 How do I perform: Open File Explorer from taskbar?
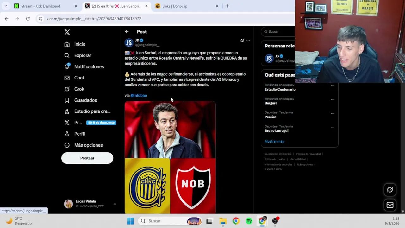pos(223,221)
